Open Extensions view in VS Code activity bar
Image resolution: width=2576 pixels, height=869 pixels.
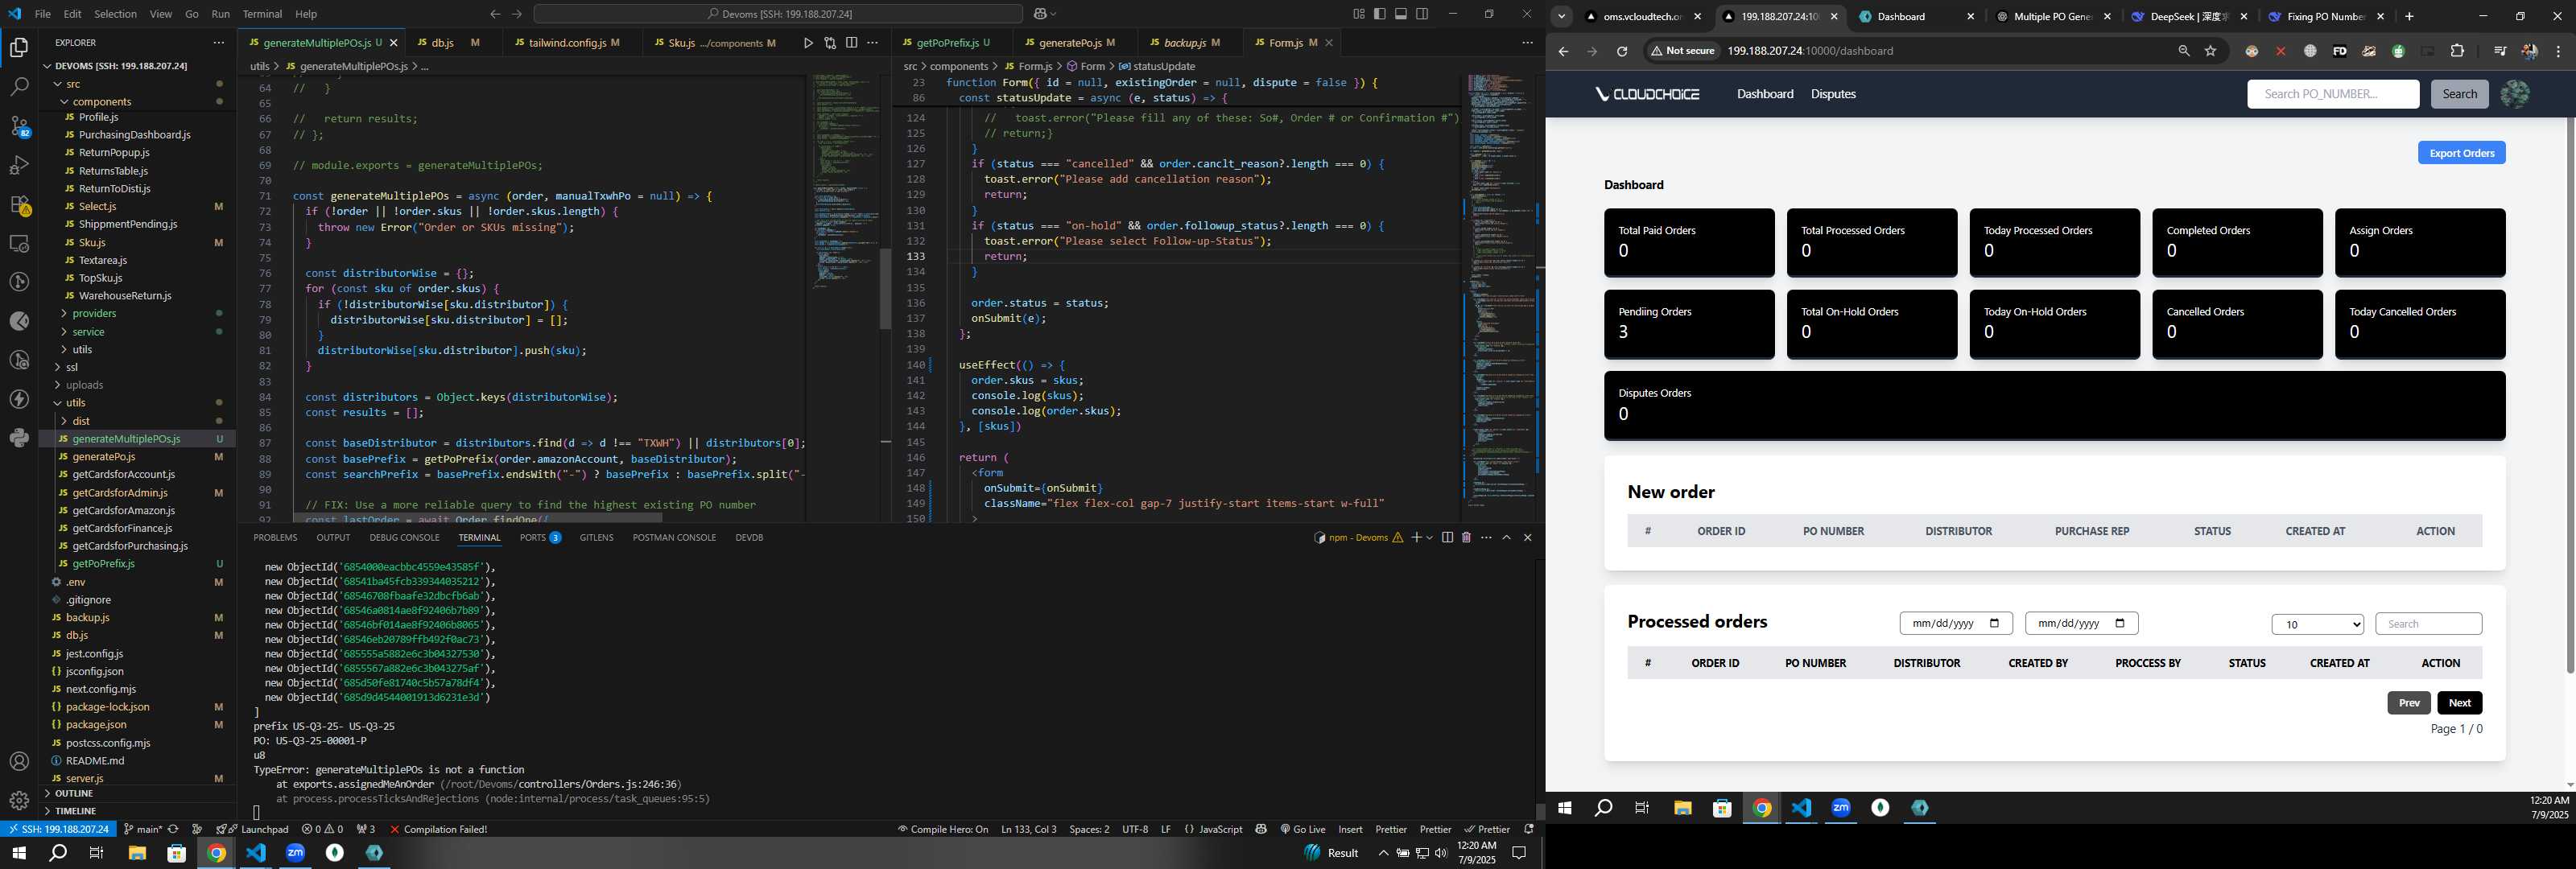tap(19, 204)
